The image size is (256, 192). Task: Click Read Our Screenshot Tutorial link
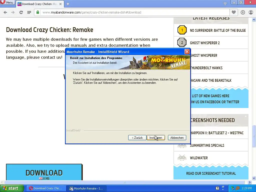point(211,173)
